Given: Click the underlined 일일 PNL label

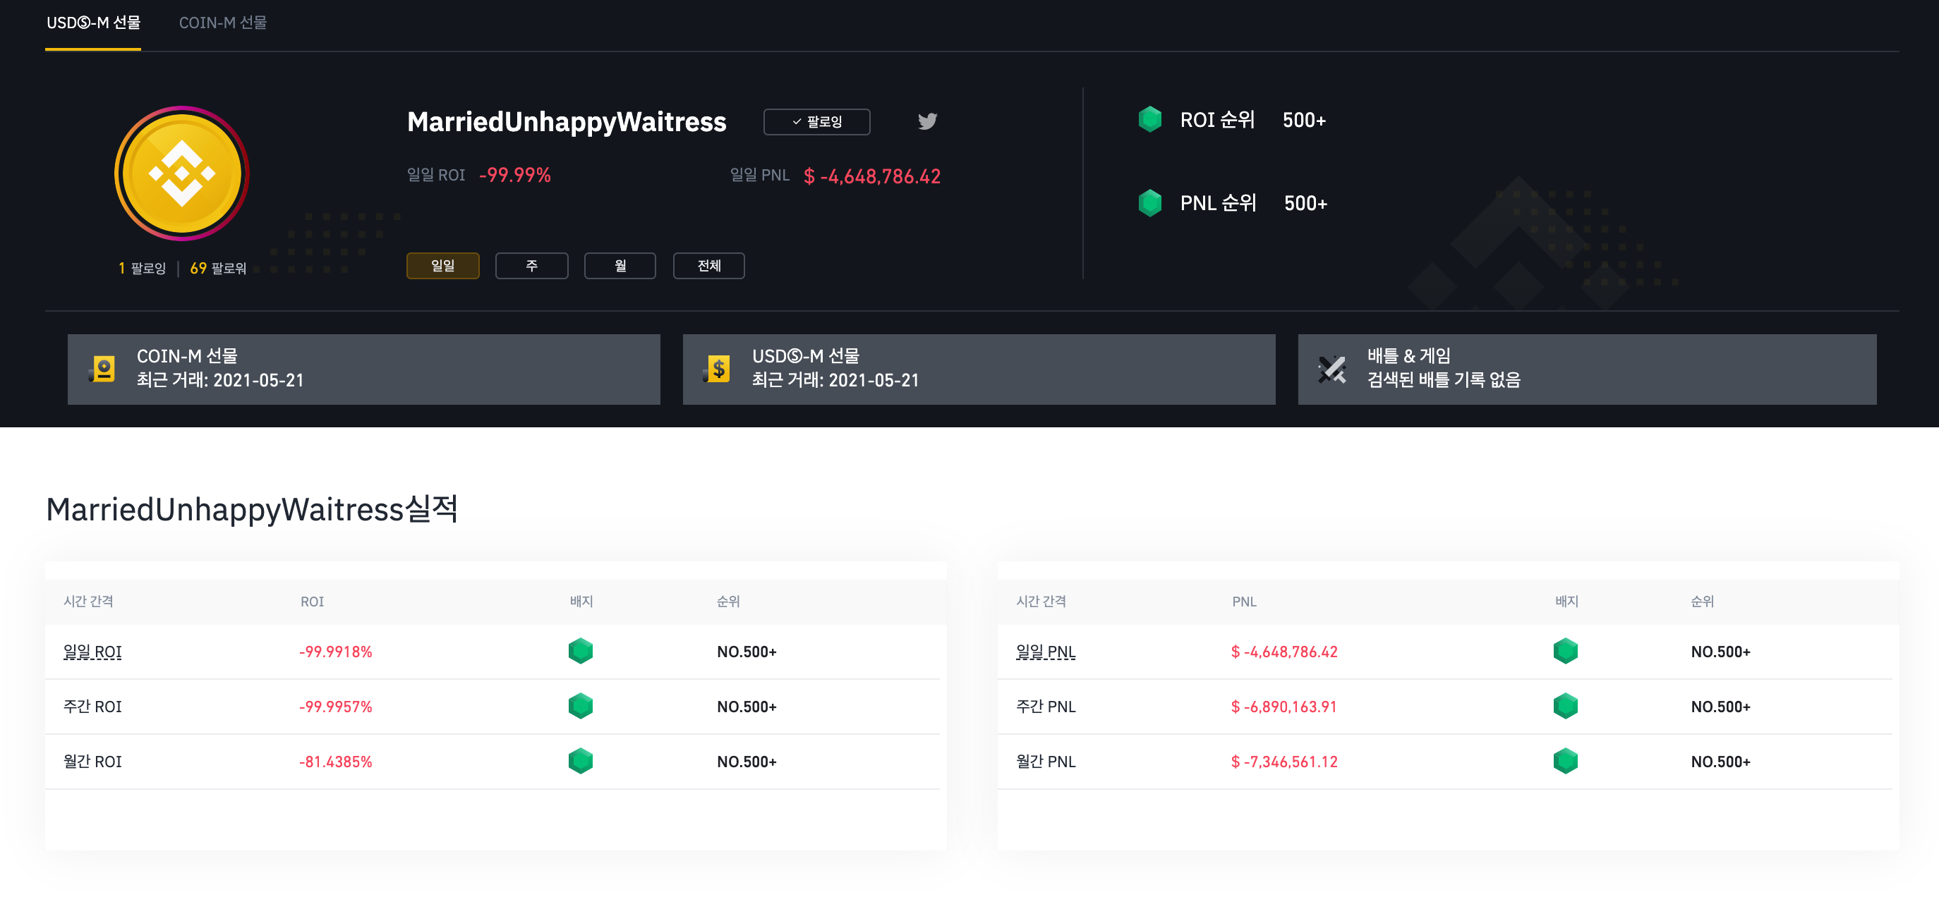Looking at the screenshot, I should [1046, 652].
